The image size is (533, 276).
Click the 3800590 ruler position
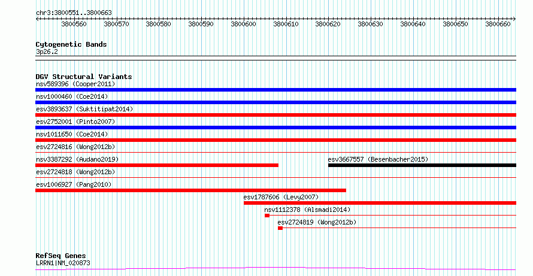[x=201, y=24]
